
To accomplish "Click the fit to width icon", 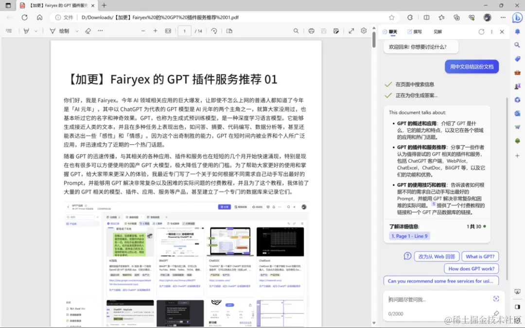I will tap(168, 31).
